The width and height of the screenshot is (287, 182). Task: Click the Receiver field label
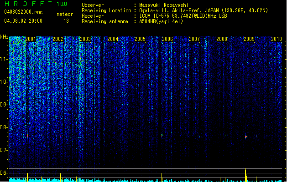pos(93,16)
